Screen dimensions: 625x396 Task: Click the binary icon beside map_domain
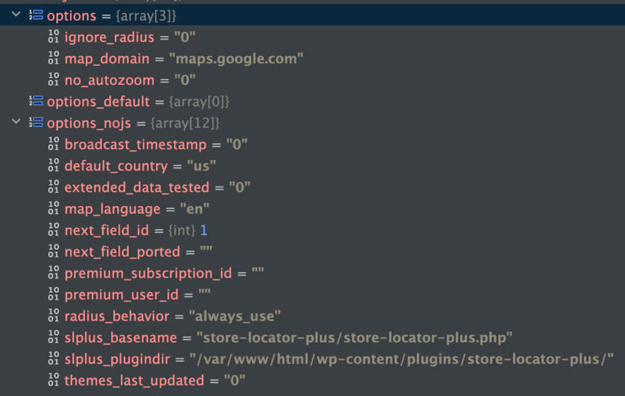click(54, 59)
